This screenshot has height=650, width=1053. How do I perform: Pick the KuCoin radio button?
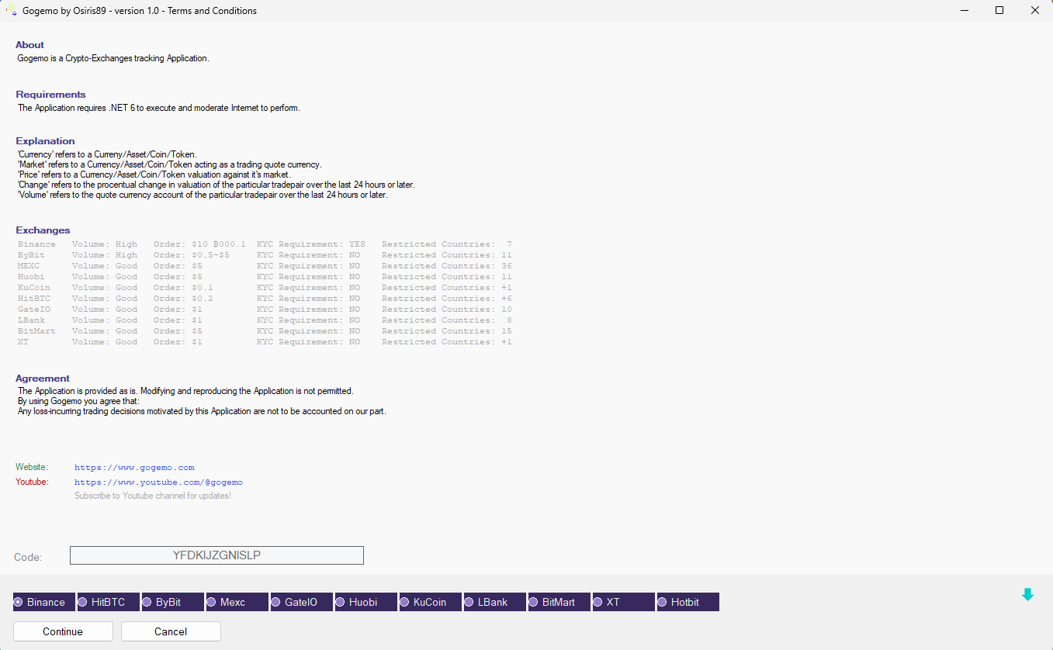pyautogui.click(x=431, y=602)
